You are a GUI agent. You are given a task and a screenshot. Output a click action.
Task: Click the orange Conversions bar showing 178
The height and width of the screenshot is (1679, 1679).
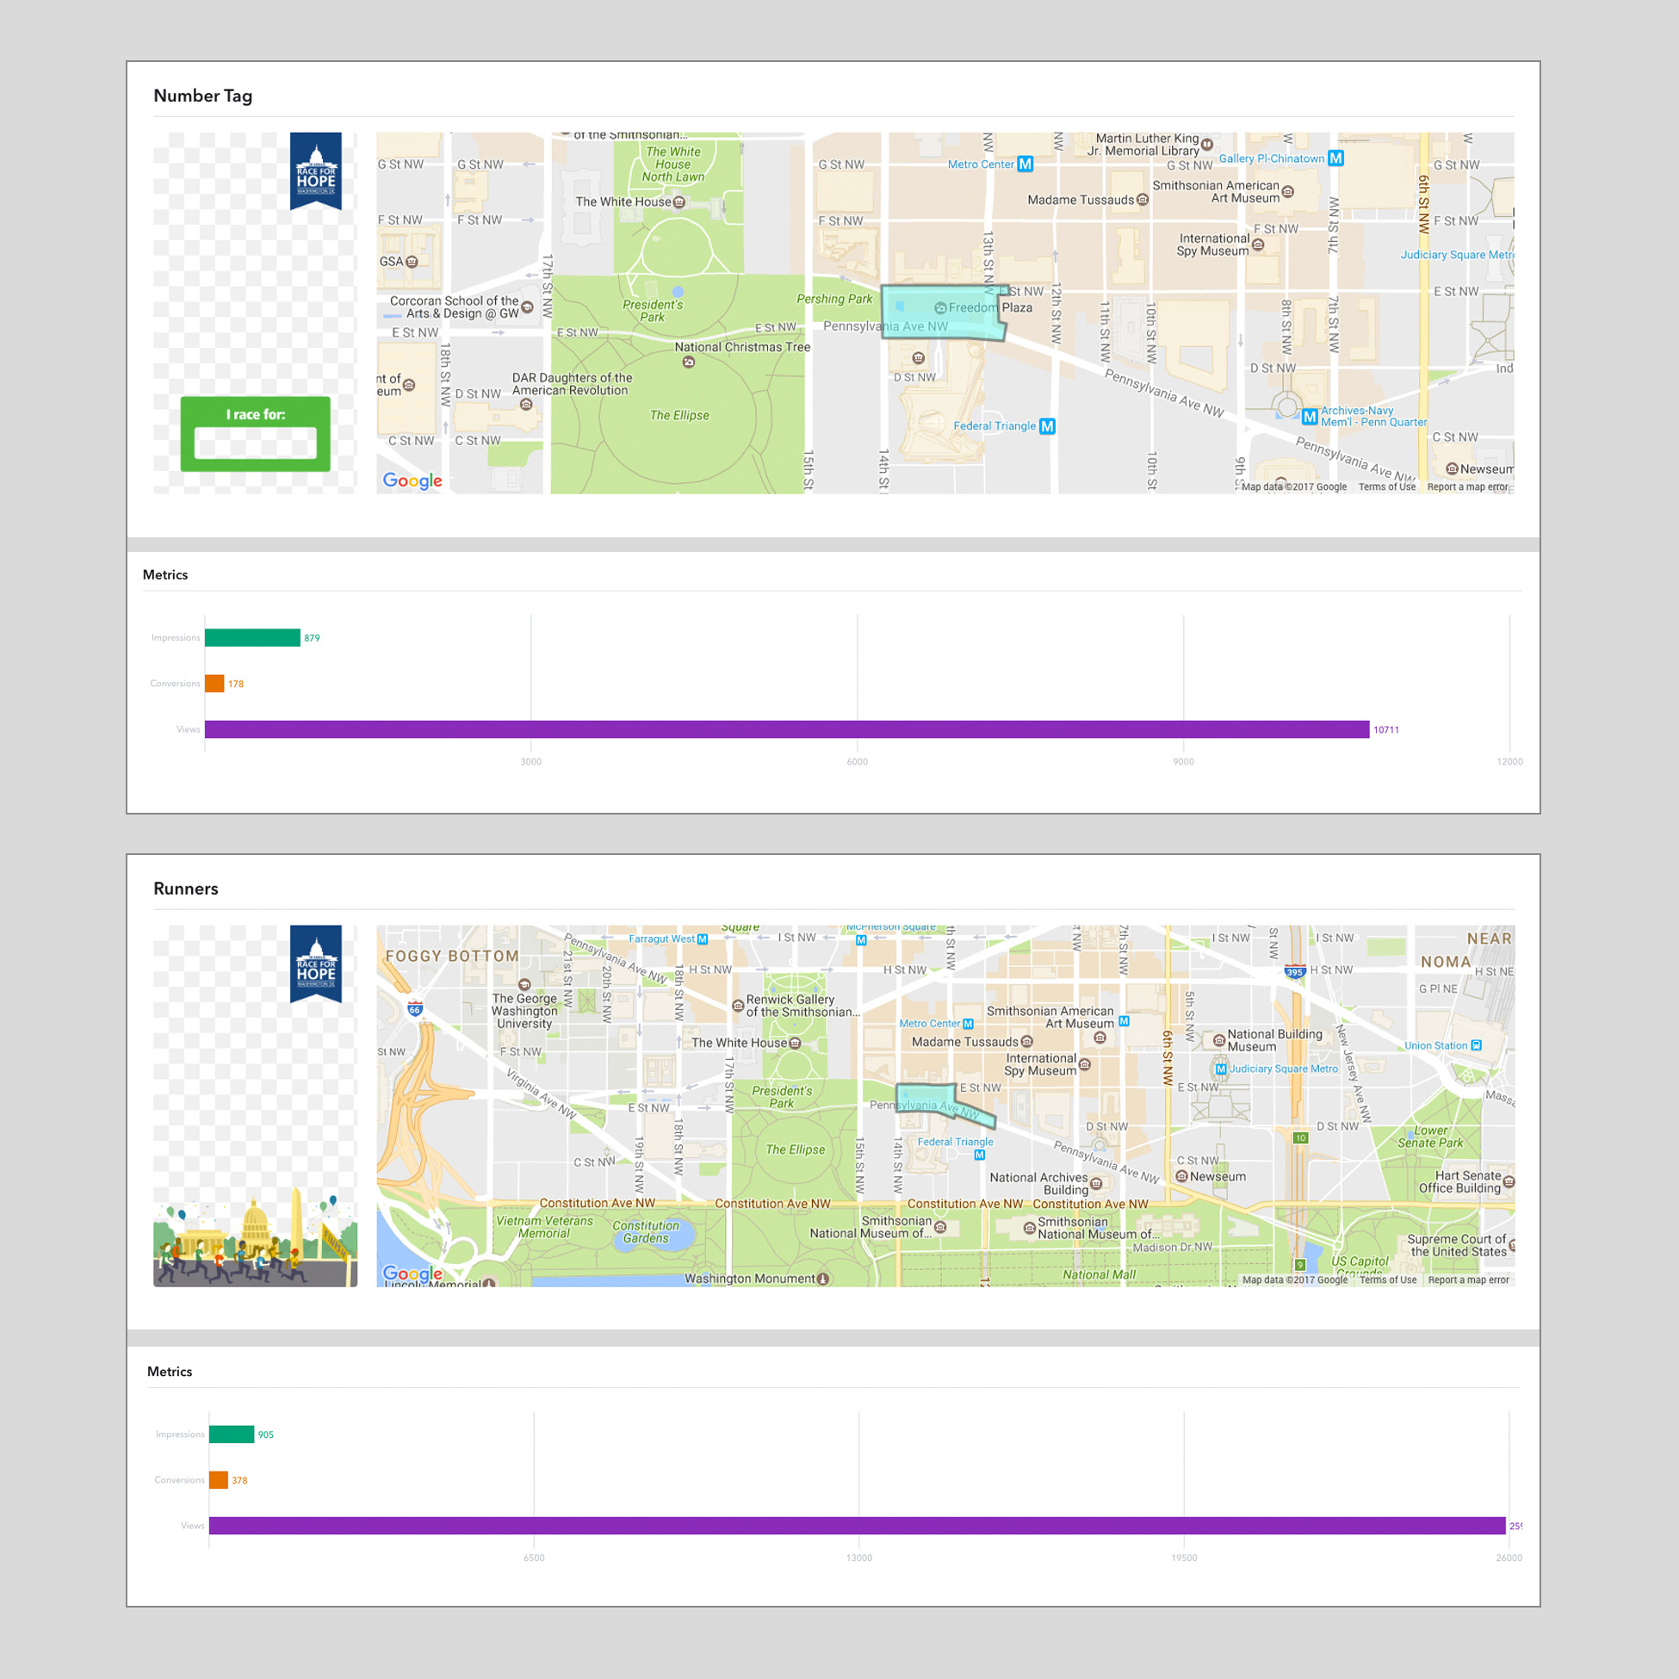click(214, 684)
